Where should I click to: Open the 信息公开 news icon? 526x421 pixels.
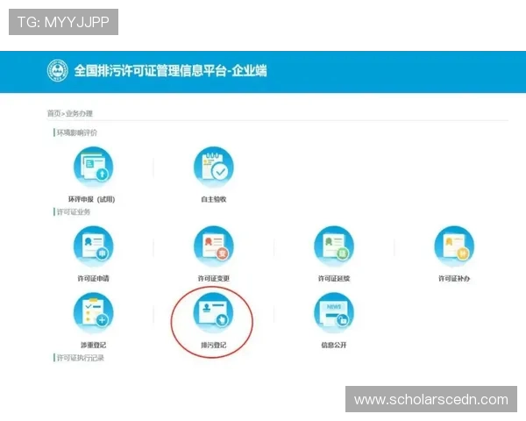(334, 313)
